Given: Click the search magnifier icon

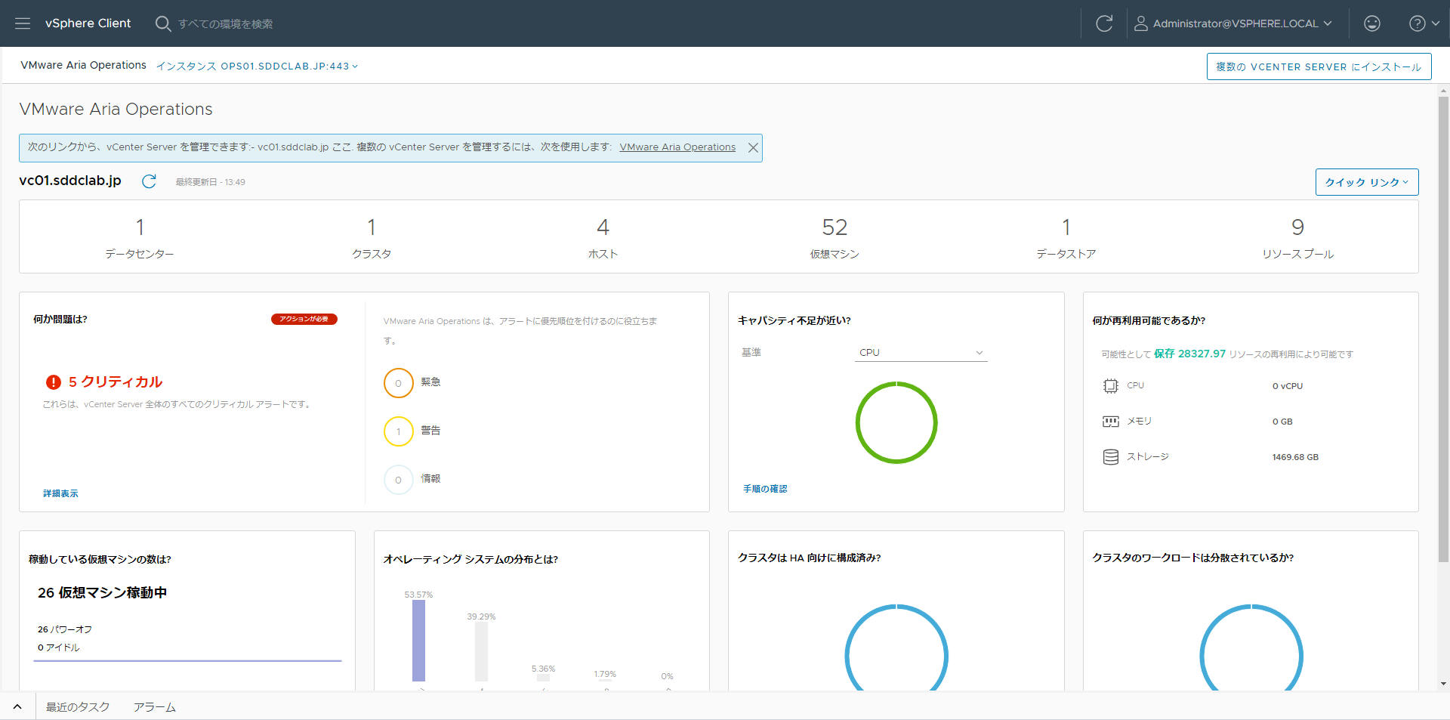Looking at the screenshot, I should 162,23.
